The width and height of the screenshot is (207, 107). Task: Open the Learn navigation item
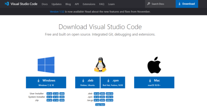(x=111, y=4)
